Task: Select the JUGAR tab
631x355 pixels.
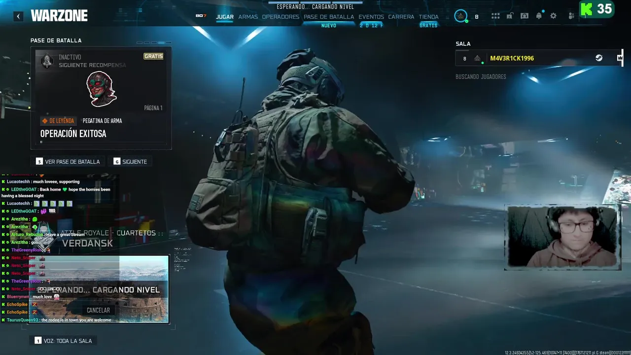Action: pyautogui.click(x=225, y=17)
